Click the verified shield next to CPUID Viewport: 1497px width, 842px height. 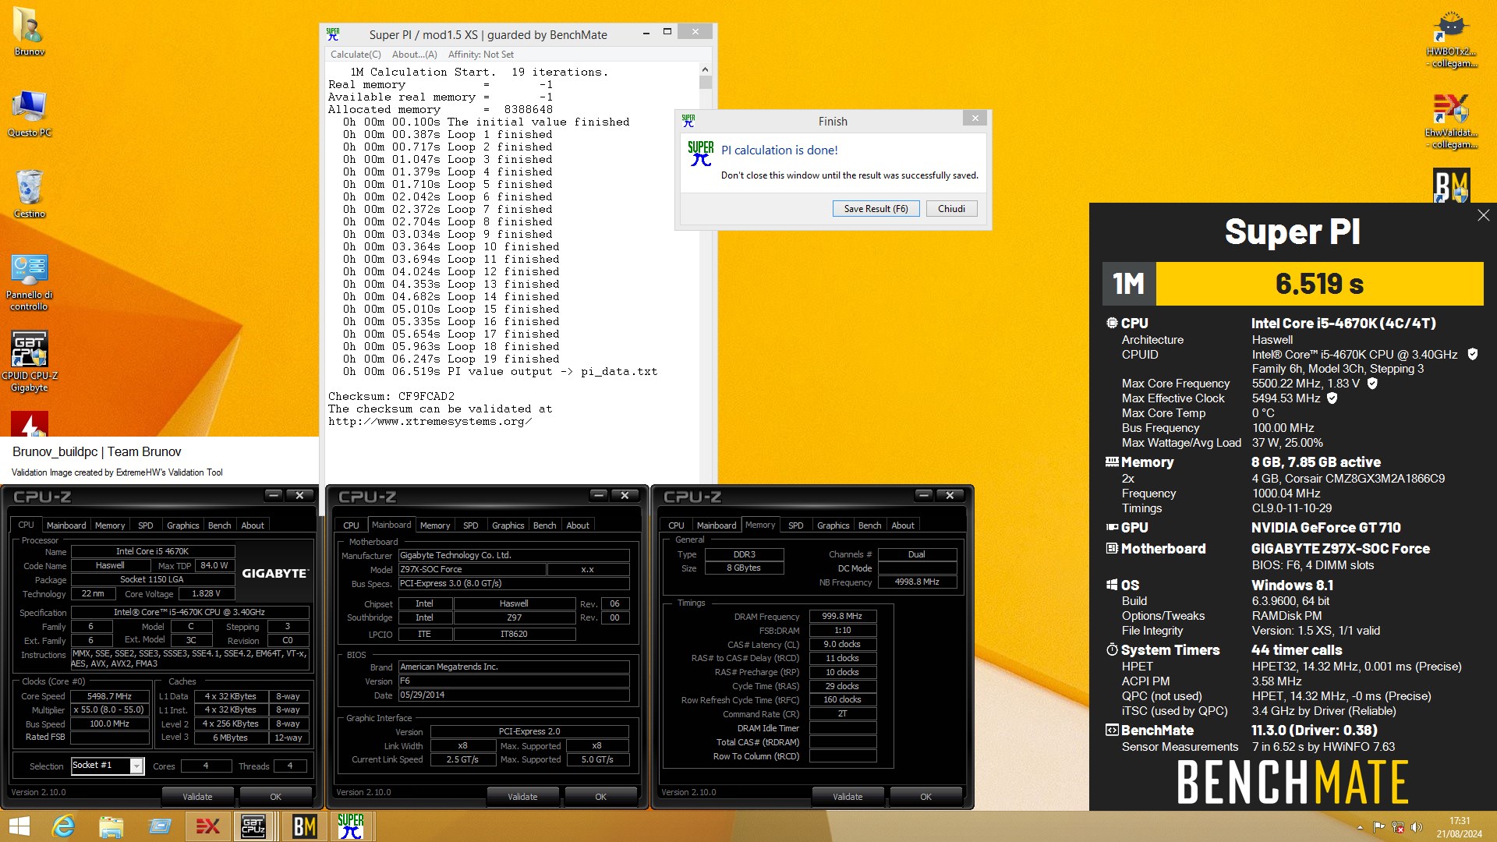click(x=1473, y=354)
